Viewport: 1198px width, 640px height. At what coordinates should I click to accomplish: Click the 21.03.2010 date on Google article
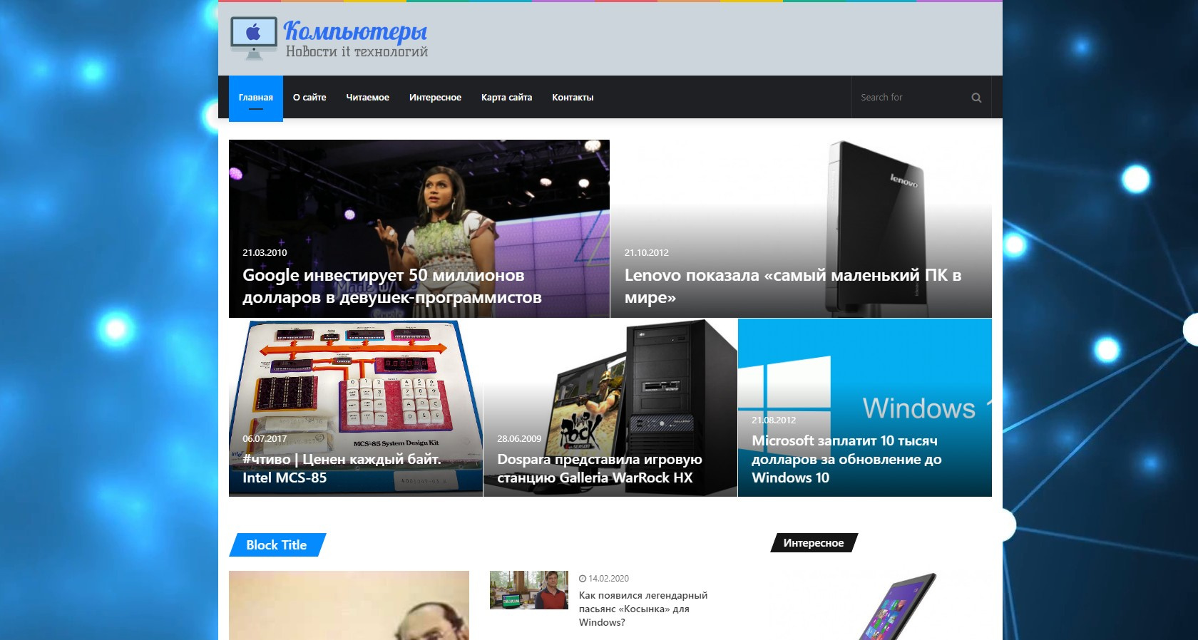click(265, 252)
